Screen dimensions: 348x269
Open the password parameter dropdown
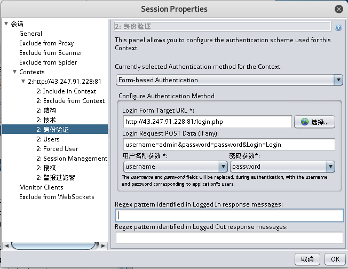coord(330,167)
